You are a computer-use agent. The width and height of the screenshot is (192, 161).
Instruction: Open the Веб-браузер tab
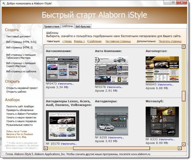(x=83, y=26)
